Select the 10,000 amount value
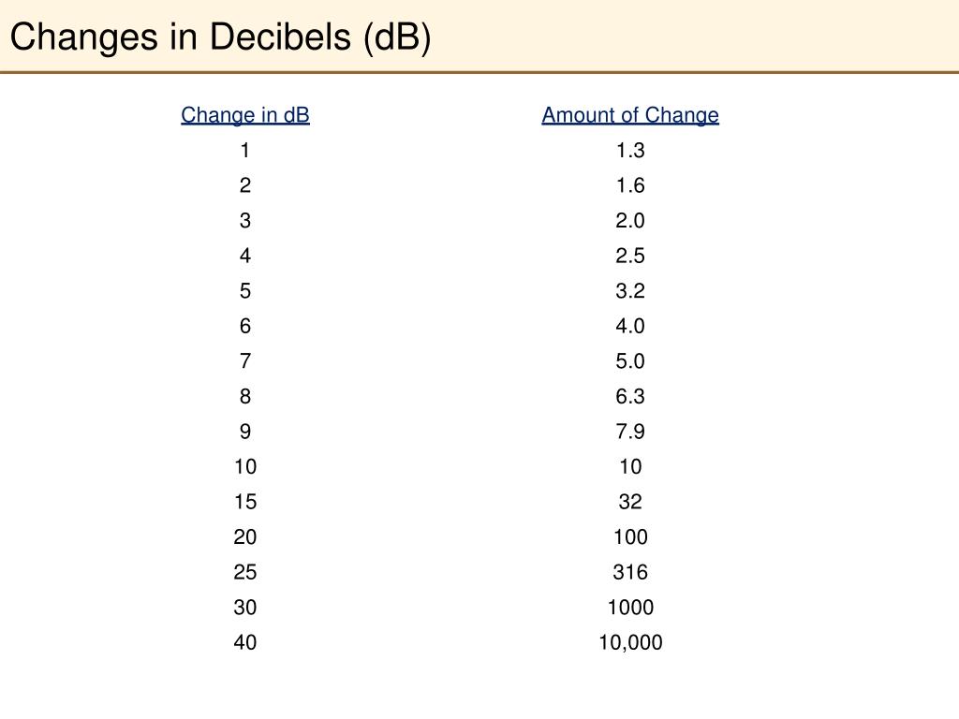 (630, 642)
